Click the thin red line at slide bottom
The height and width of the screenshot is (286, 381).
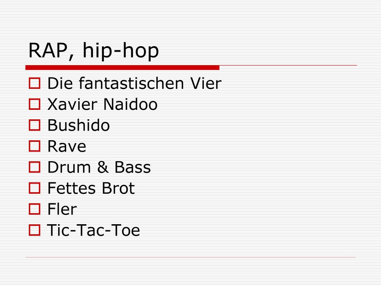pos(190,257)
